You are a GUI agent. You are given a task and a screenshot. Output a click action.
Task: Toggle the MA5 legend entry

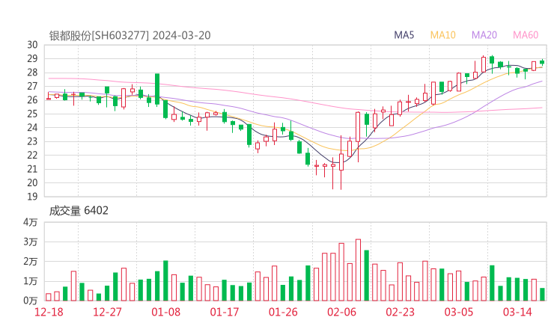pyautogui.click(x=404, y=35)
